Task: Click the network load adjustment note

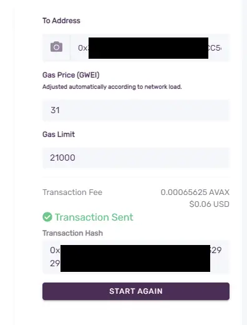Action: pyautogui.click(x=112, y=87)
